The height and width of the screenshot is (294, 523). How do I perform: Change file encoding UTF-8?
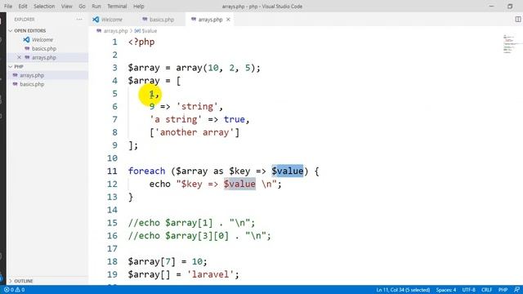[468, 290]
